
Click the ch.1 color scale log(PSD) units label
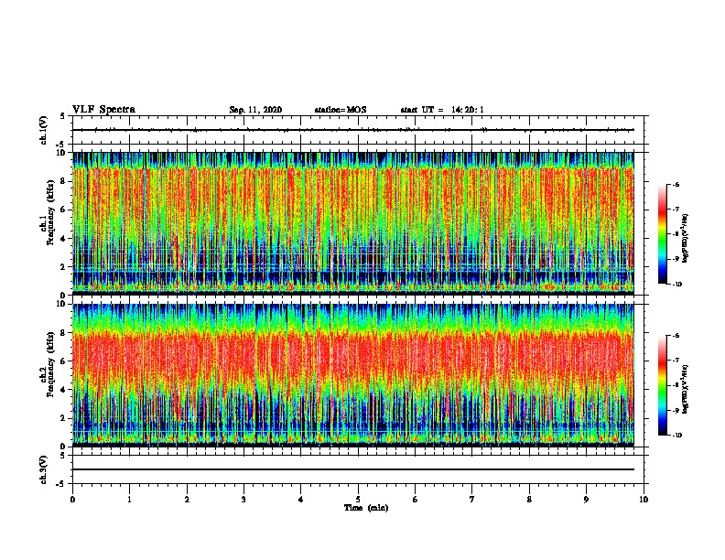[685, 238]
